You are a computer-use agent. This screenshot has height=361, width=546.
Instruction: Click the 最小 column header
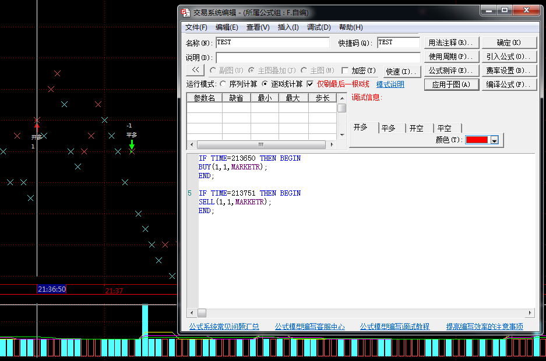[265, 98]
